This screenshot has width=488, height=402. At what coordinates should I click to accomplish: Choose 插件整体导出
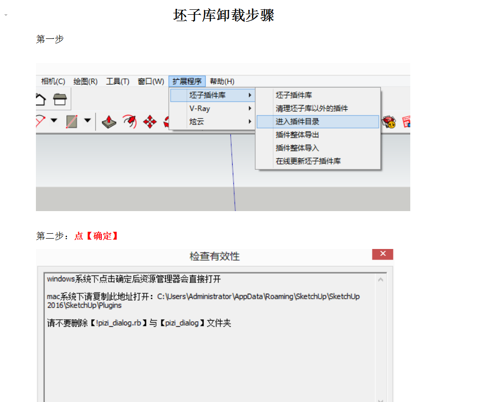coord(318,135)
